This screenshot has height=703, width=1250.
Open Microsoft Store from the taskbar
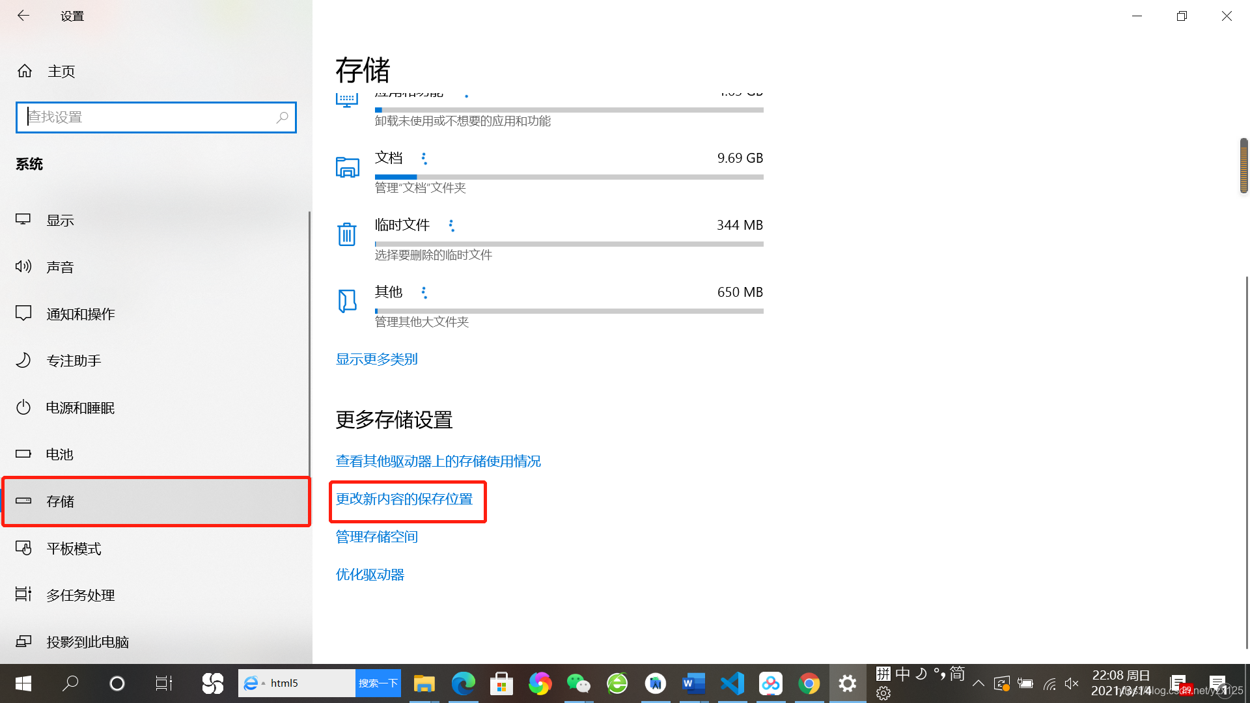(x=501, y=683)
